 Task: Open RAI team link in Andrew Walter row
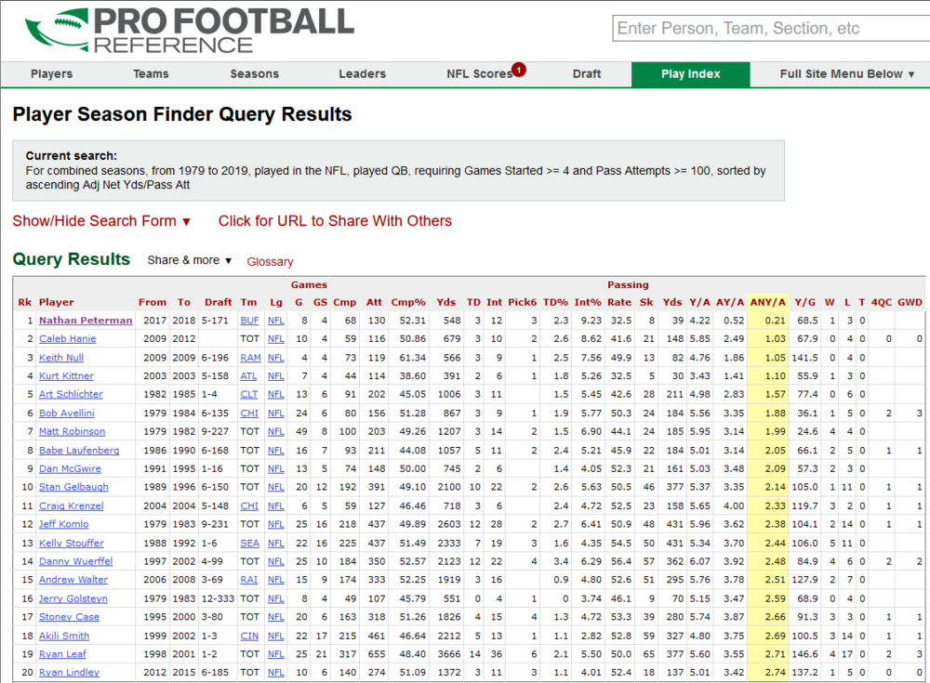point(248,579)
